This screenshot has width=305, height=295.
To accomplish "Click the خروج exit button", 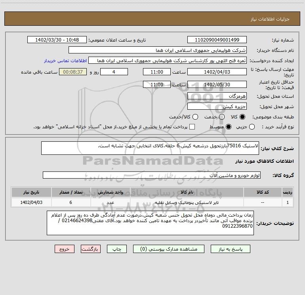I will 65,249.
